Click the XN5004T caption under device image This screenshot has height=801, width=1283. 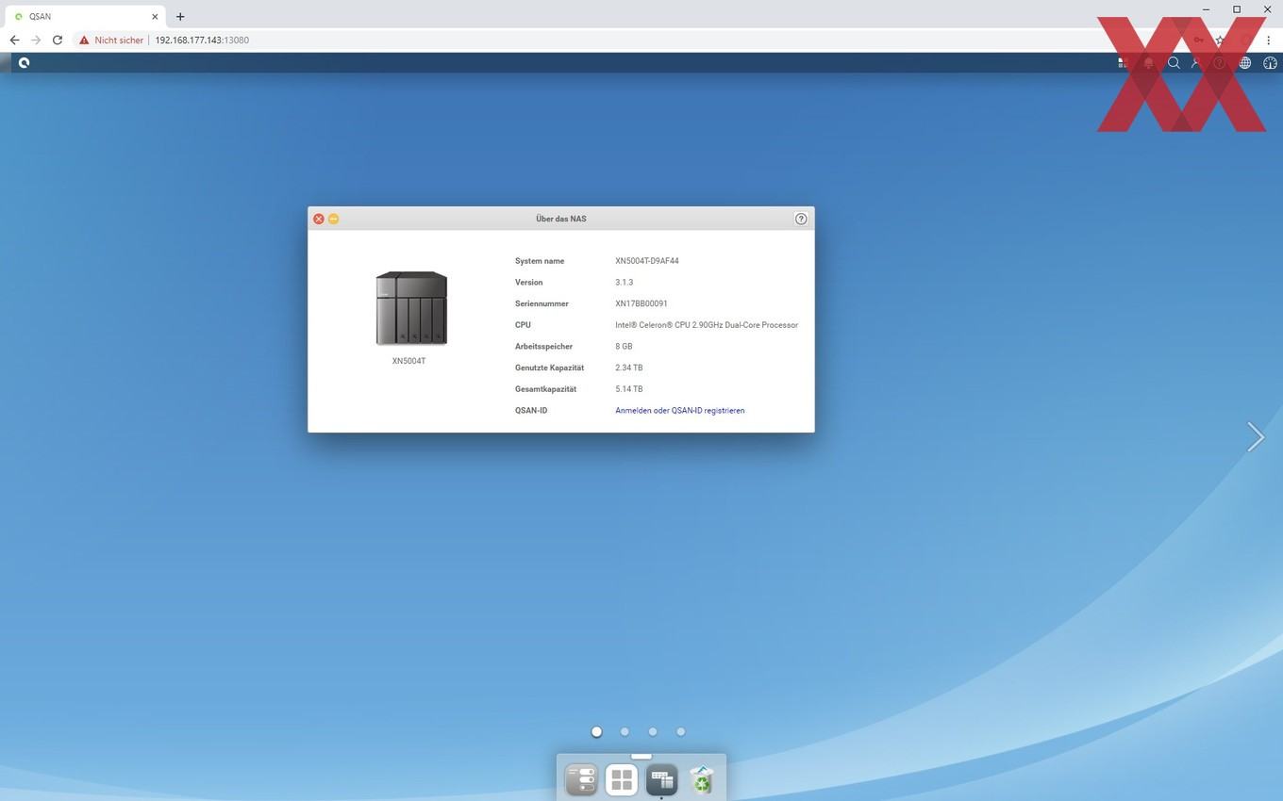pyautogui.click(x=409, y=361)
